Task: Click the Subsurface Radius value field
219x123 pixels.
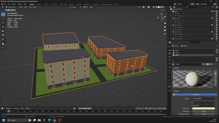Action: (204, 114)
